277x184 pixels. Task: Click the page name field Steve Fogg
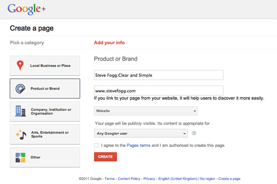click(159, 75)
